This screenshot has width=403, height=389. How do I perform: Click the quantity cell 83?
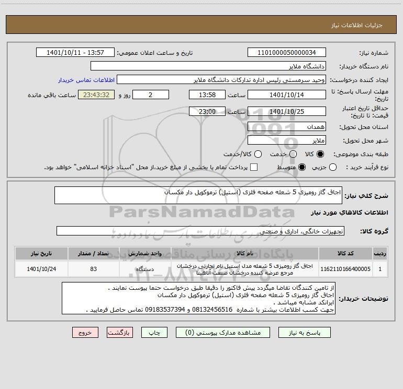click(93, 269)
